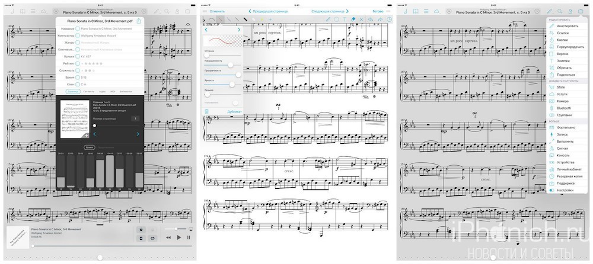Tap the album artwork in media panel
The width and height of the screenshot is (593, 264).
pyautogui.click(x=17, y=237)
